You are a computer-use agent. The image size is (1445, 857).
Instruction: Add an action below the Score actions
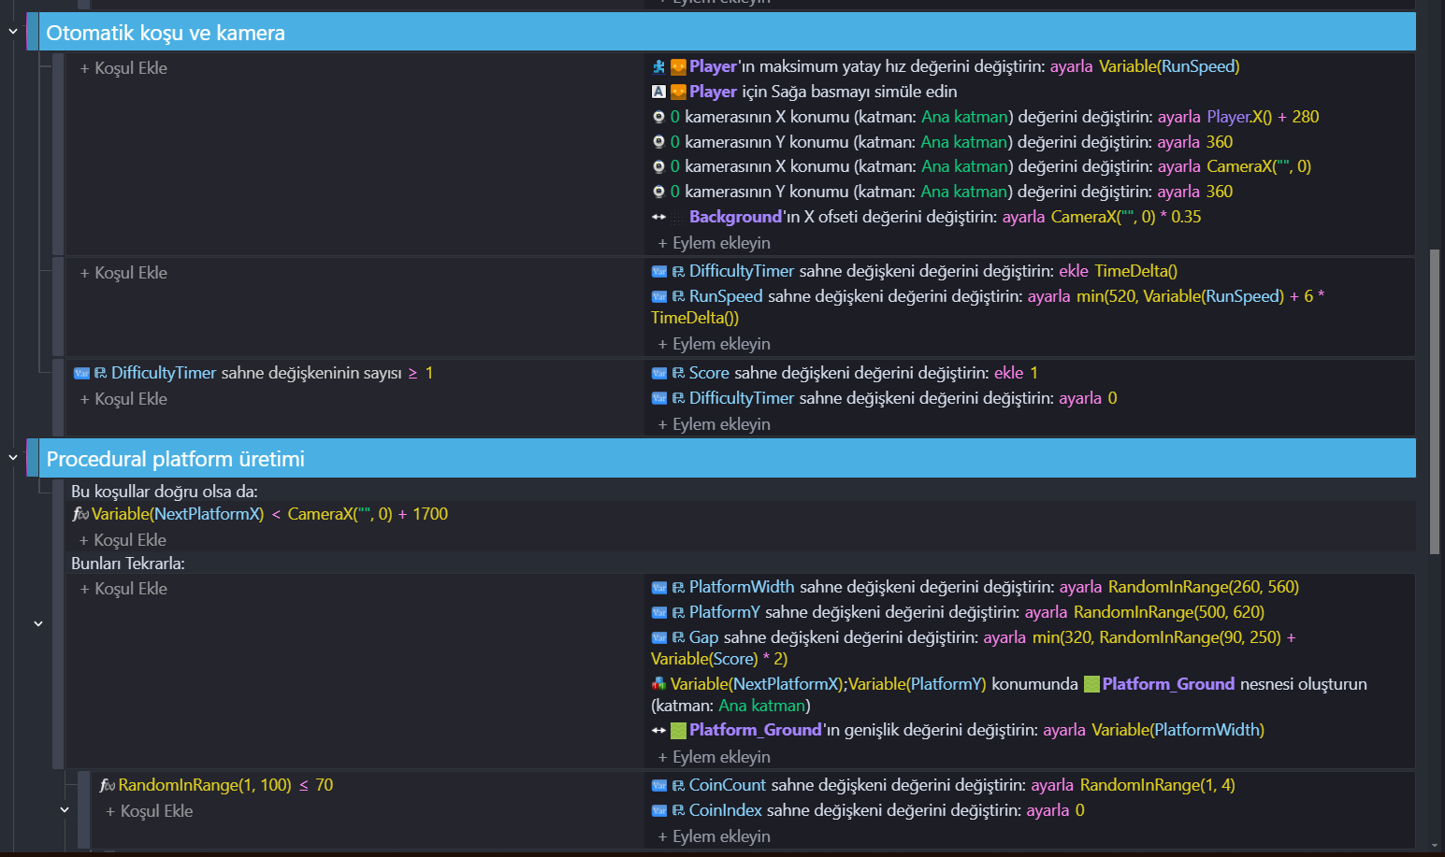pyautogui.click(x=715, y=424)
